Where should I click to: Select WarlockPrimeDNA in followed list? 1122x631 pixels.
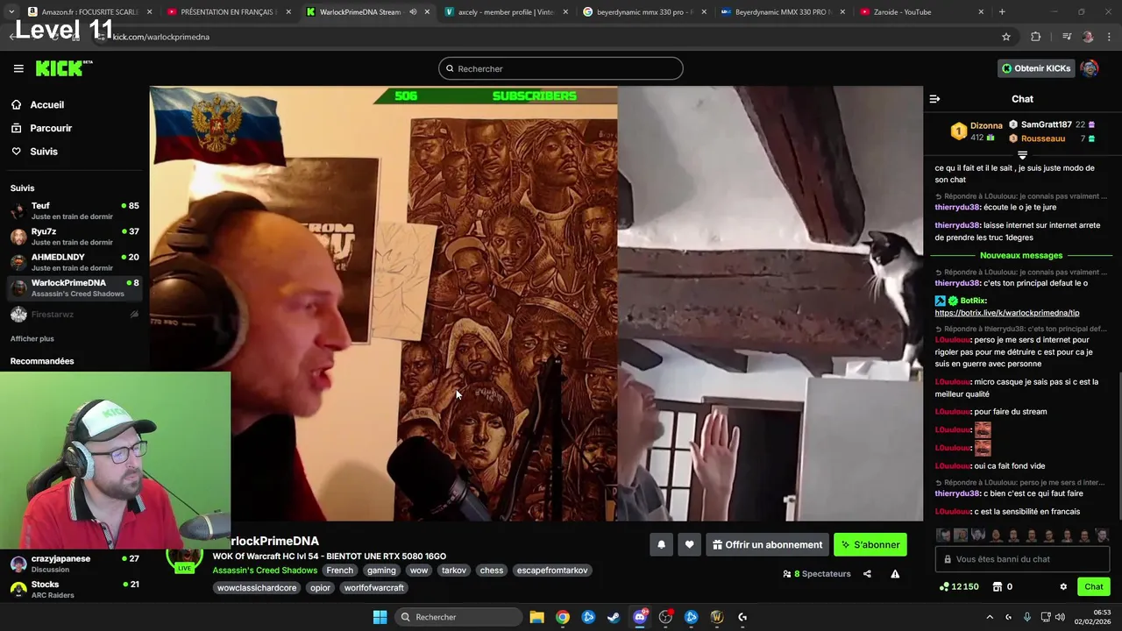[x=75, y=287]
